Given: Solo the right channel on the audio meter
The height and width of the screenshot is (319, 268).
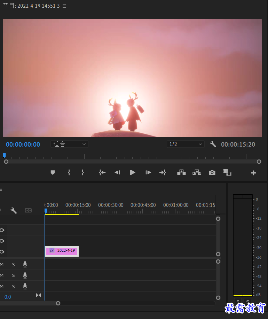Looking at the screenshot, I should point(248,301).
